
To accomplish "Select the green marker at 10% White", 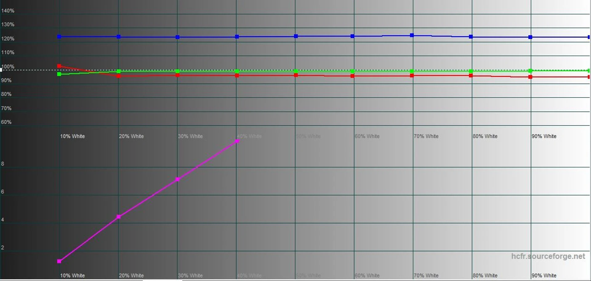I will tap(59, 74).
